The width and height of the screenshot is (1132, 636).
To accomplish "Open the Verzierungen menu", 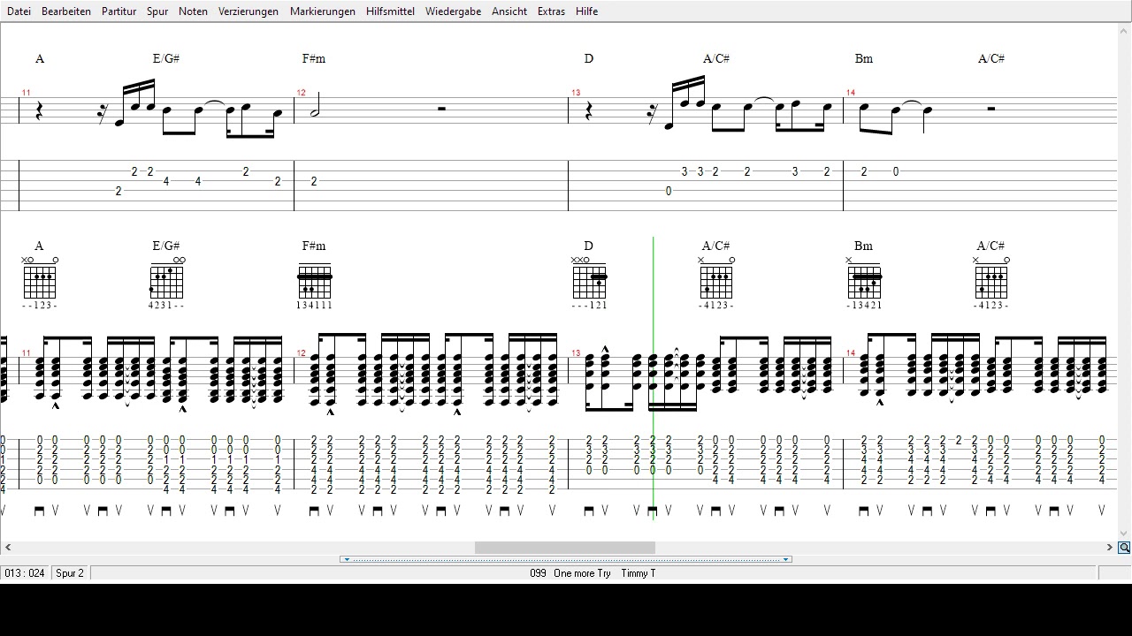I will point(249,11).
